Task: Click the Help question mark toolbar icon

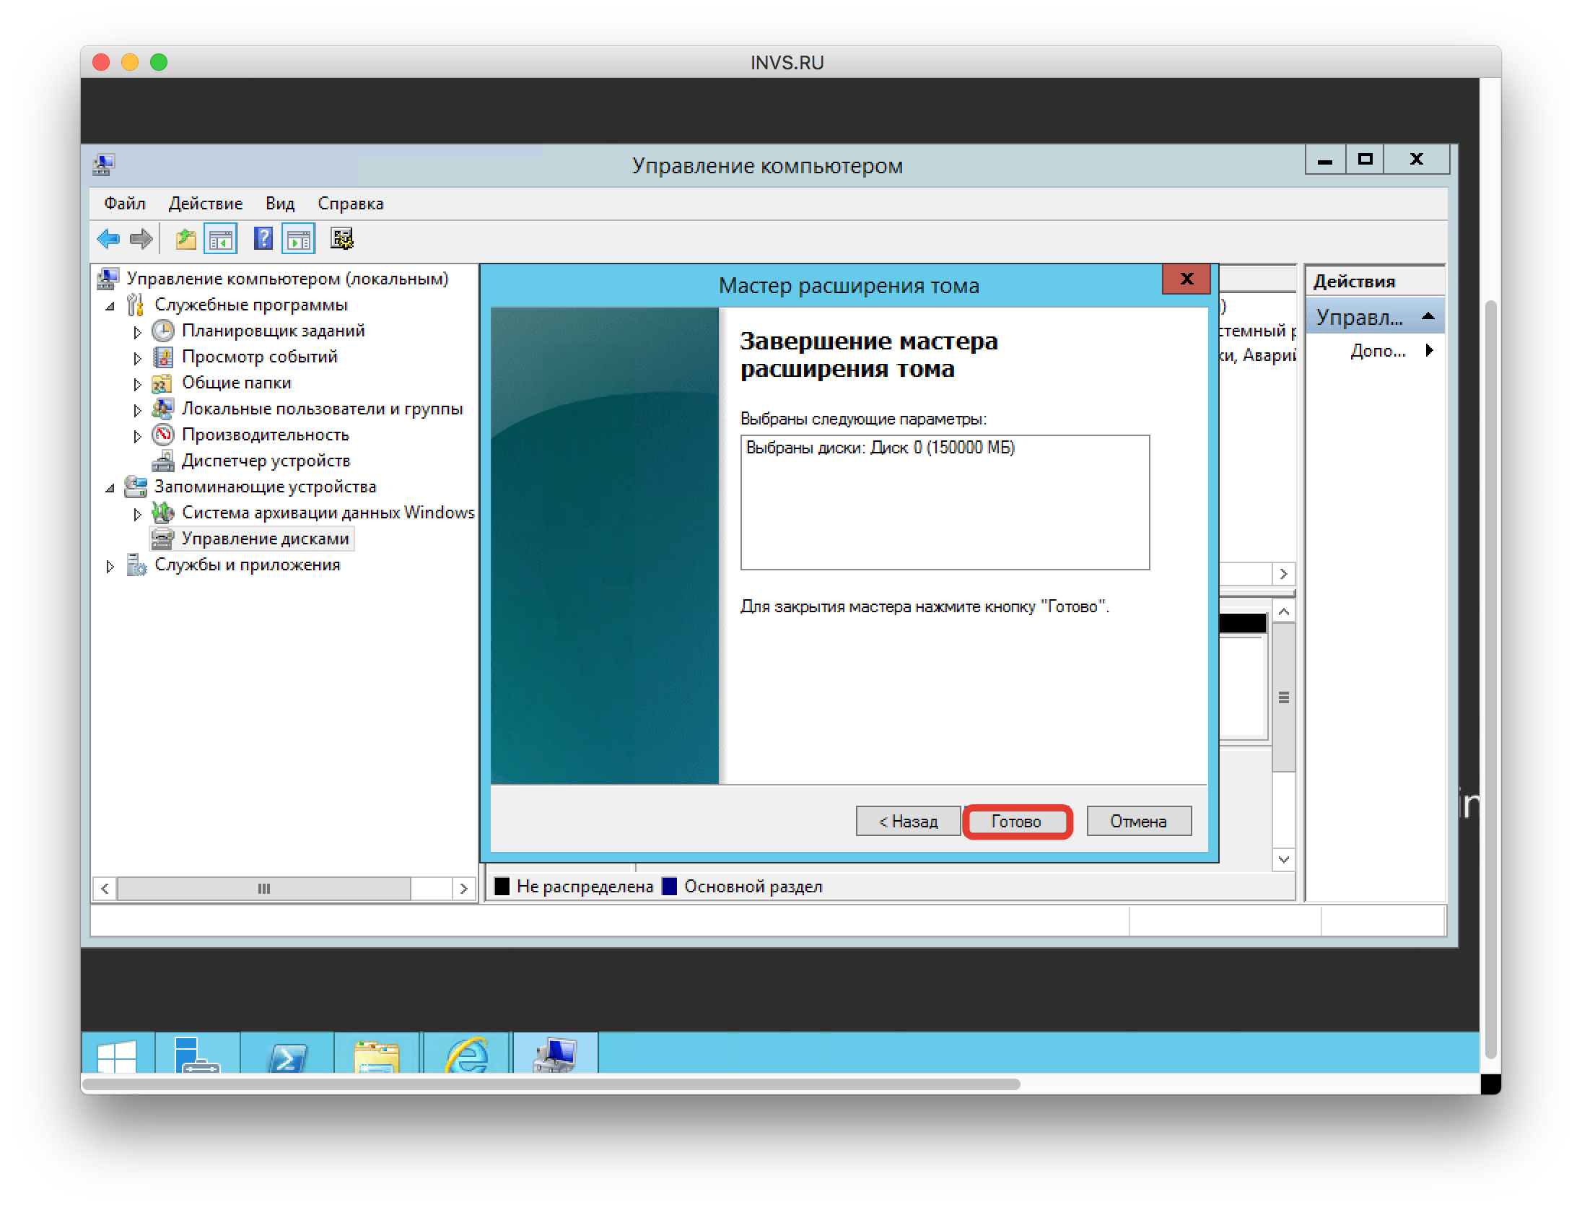Action: tap(263, 238)
